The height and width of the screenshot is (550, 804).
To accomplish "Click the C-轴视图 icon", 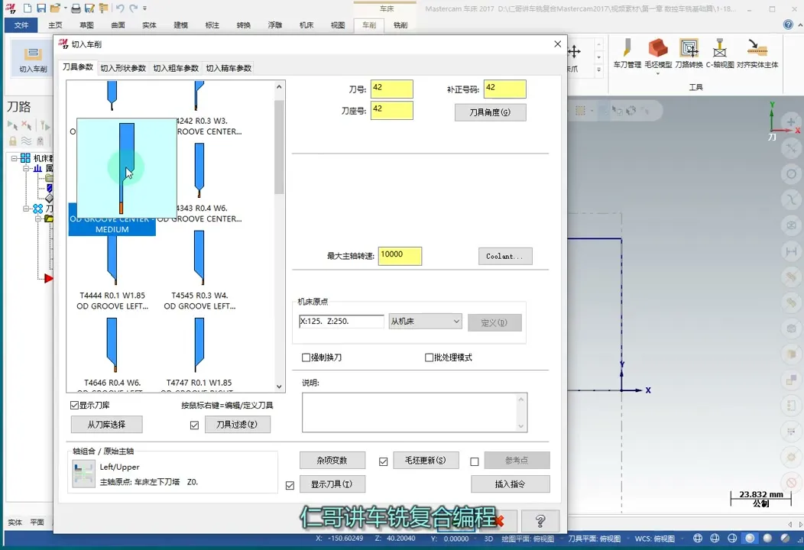I will click(719, 50).
